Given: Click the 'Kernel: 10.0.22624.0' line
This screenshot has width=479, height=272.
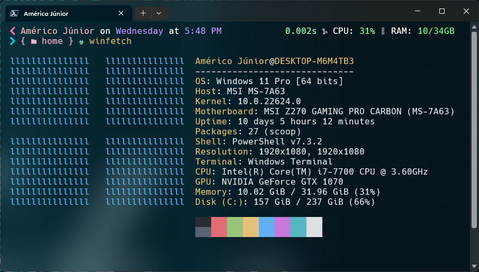Looking at the screenshot, I should (x=248, y=102).
